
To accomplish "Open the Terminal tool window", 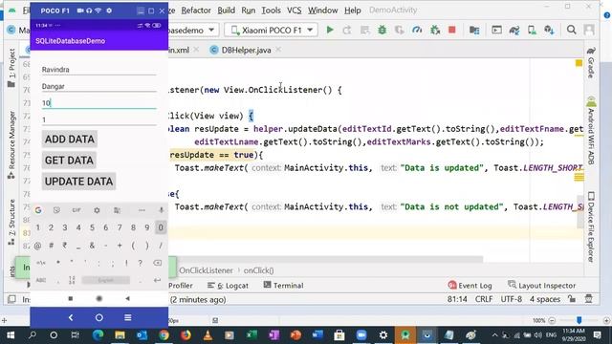I will click(x=283, y=286).
